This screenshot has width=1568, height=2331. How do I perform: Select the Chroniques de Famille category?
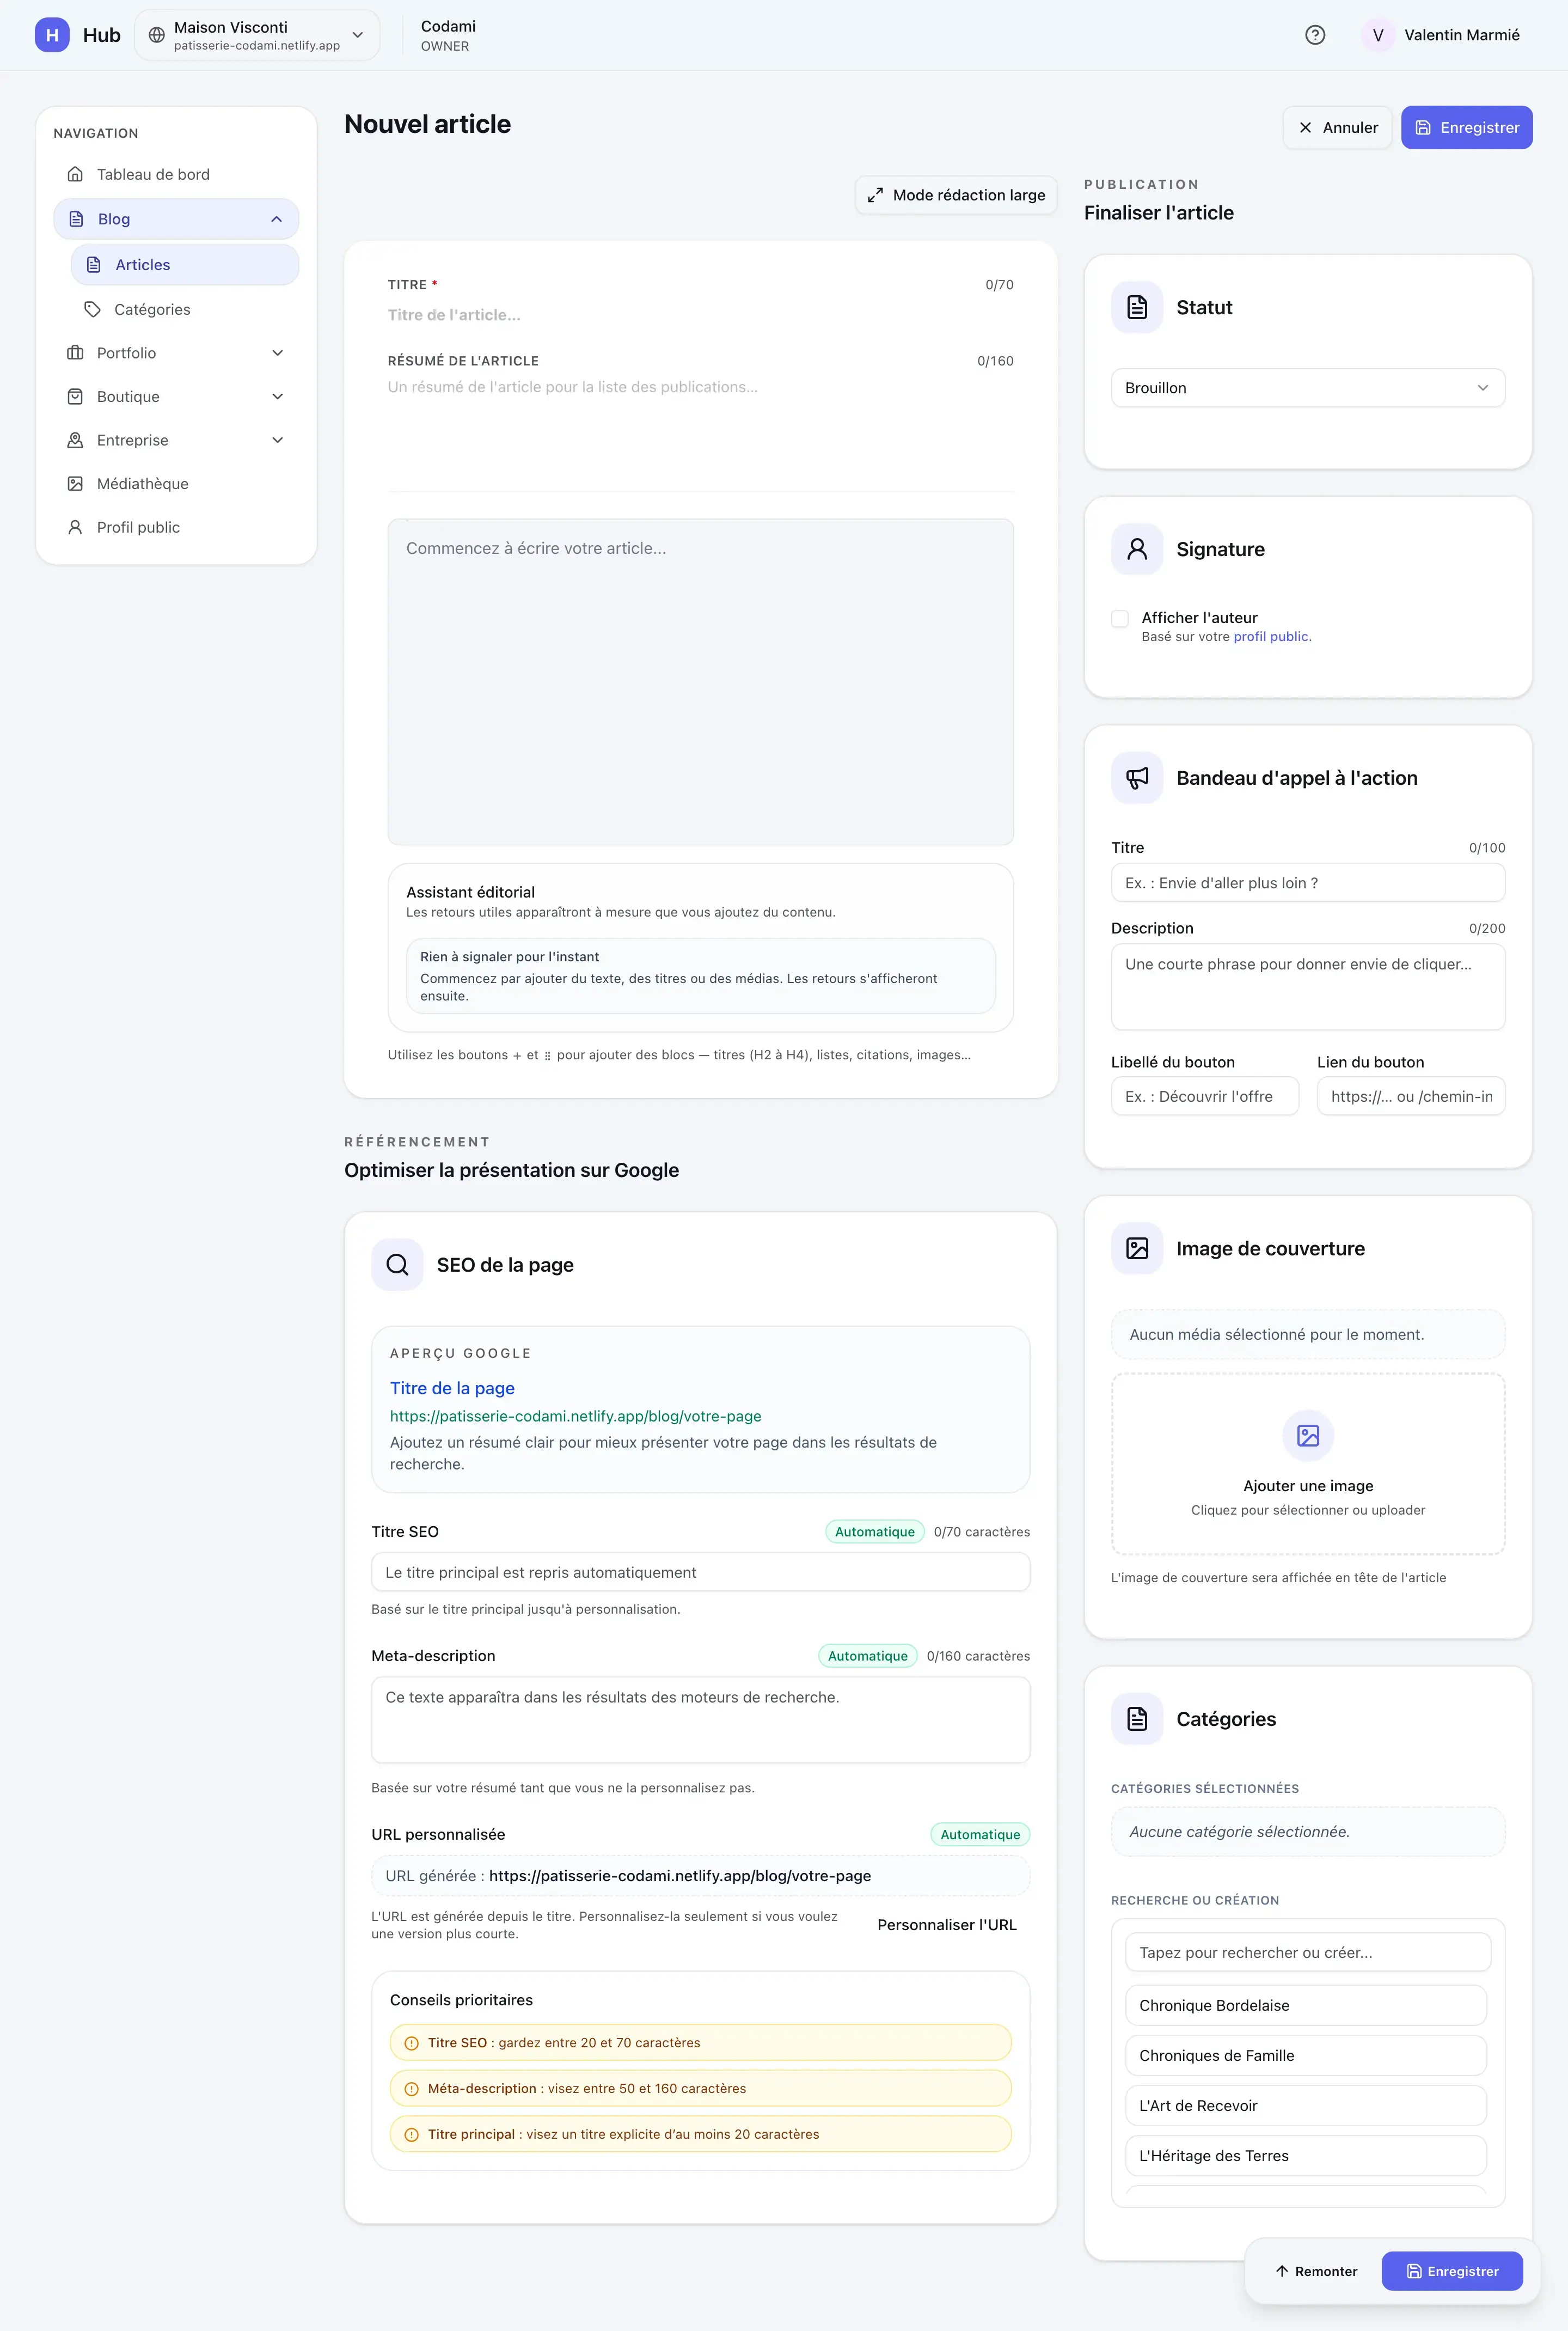coord(1306,2056)
